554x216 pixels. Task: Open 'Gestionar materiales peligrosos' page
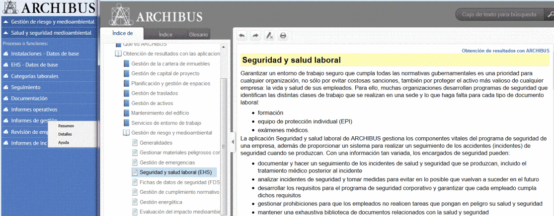(x=180, y=153)
